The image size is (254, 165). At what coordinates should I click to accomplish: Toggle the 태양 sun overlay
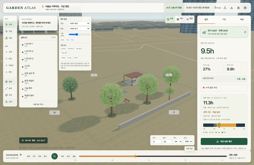pos(189,19)
